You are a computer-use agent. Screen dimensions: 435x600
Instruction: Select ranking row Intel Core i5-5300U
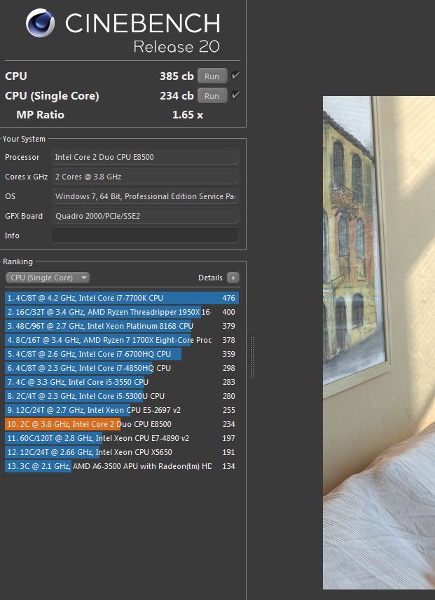pyautogui.click(x=122, y=396)
